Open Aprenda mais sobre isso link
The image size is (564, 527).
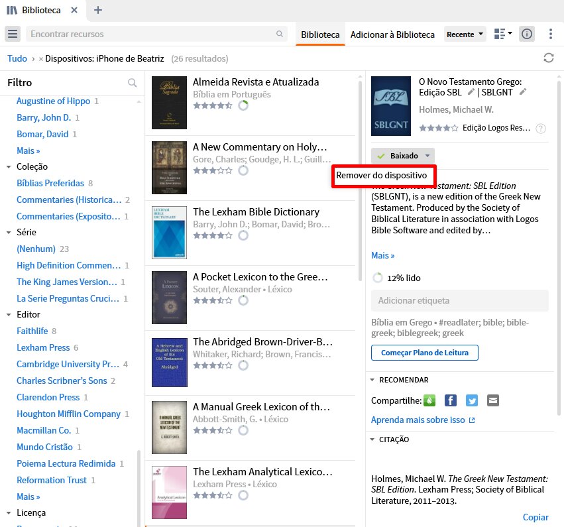(423, 420)
